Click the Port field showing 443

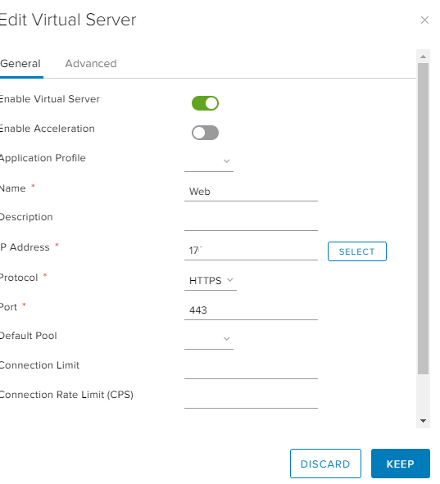(251, 310)
